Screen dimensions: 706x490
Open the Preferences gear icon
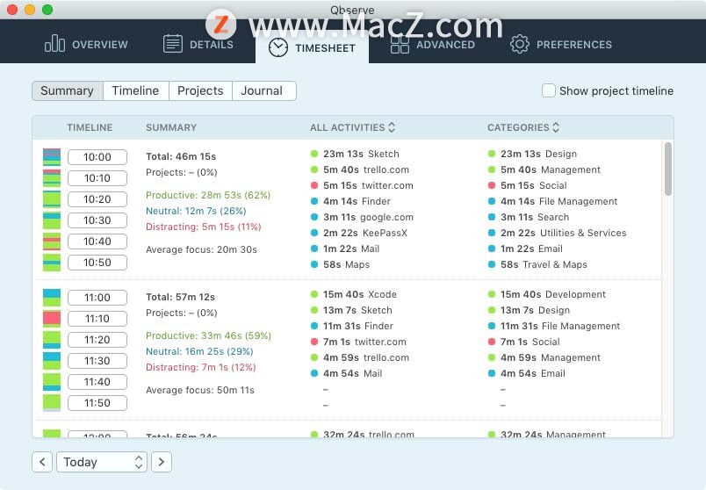pyautogui.click(x=520, y=44)
